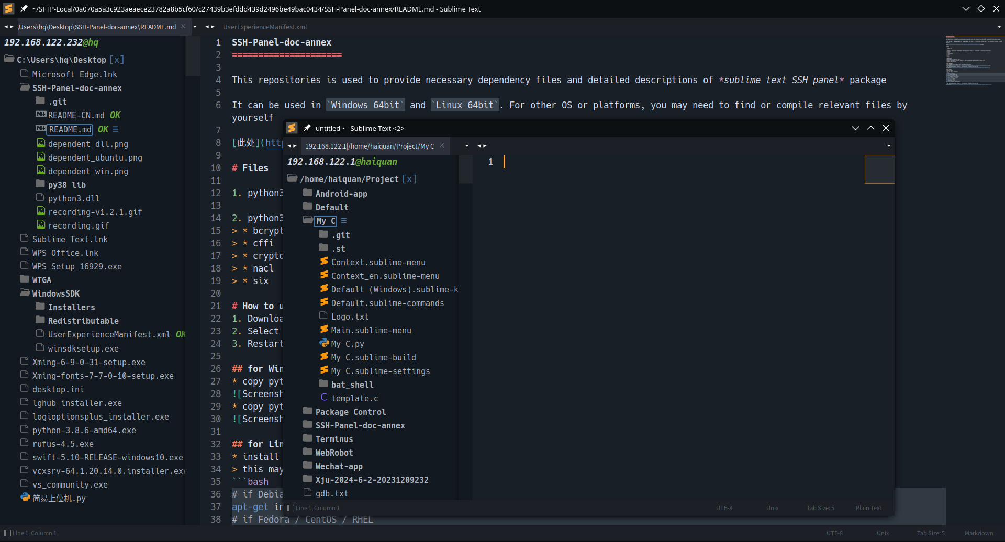Close the README.md tab
This screenshot has width=1005, height=542.
183,27
